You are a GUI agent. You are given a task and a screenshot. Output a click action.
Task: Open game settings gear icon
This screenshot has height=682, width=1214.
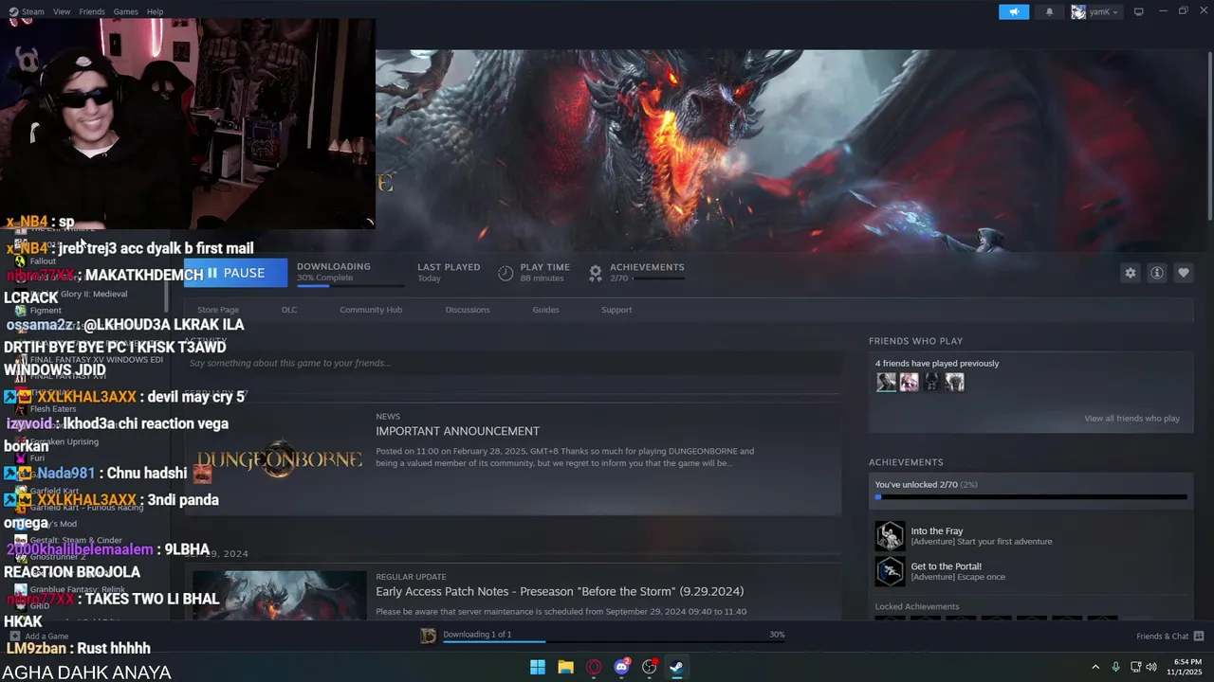1131,273
